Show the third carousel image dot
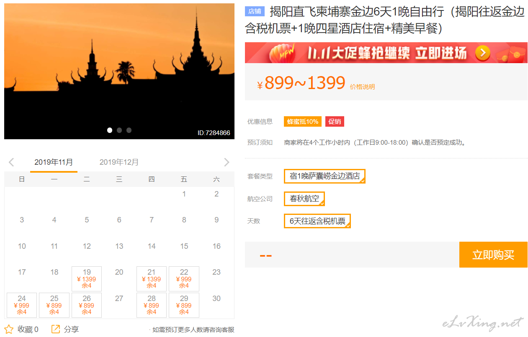Viewport: 528px width, 337px height. pyautogui.click(x=129, y=130)
